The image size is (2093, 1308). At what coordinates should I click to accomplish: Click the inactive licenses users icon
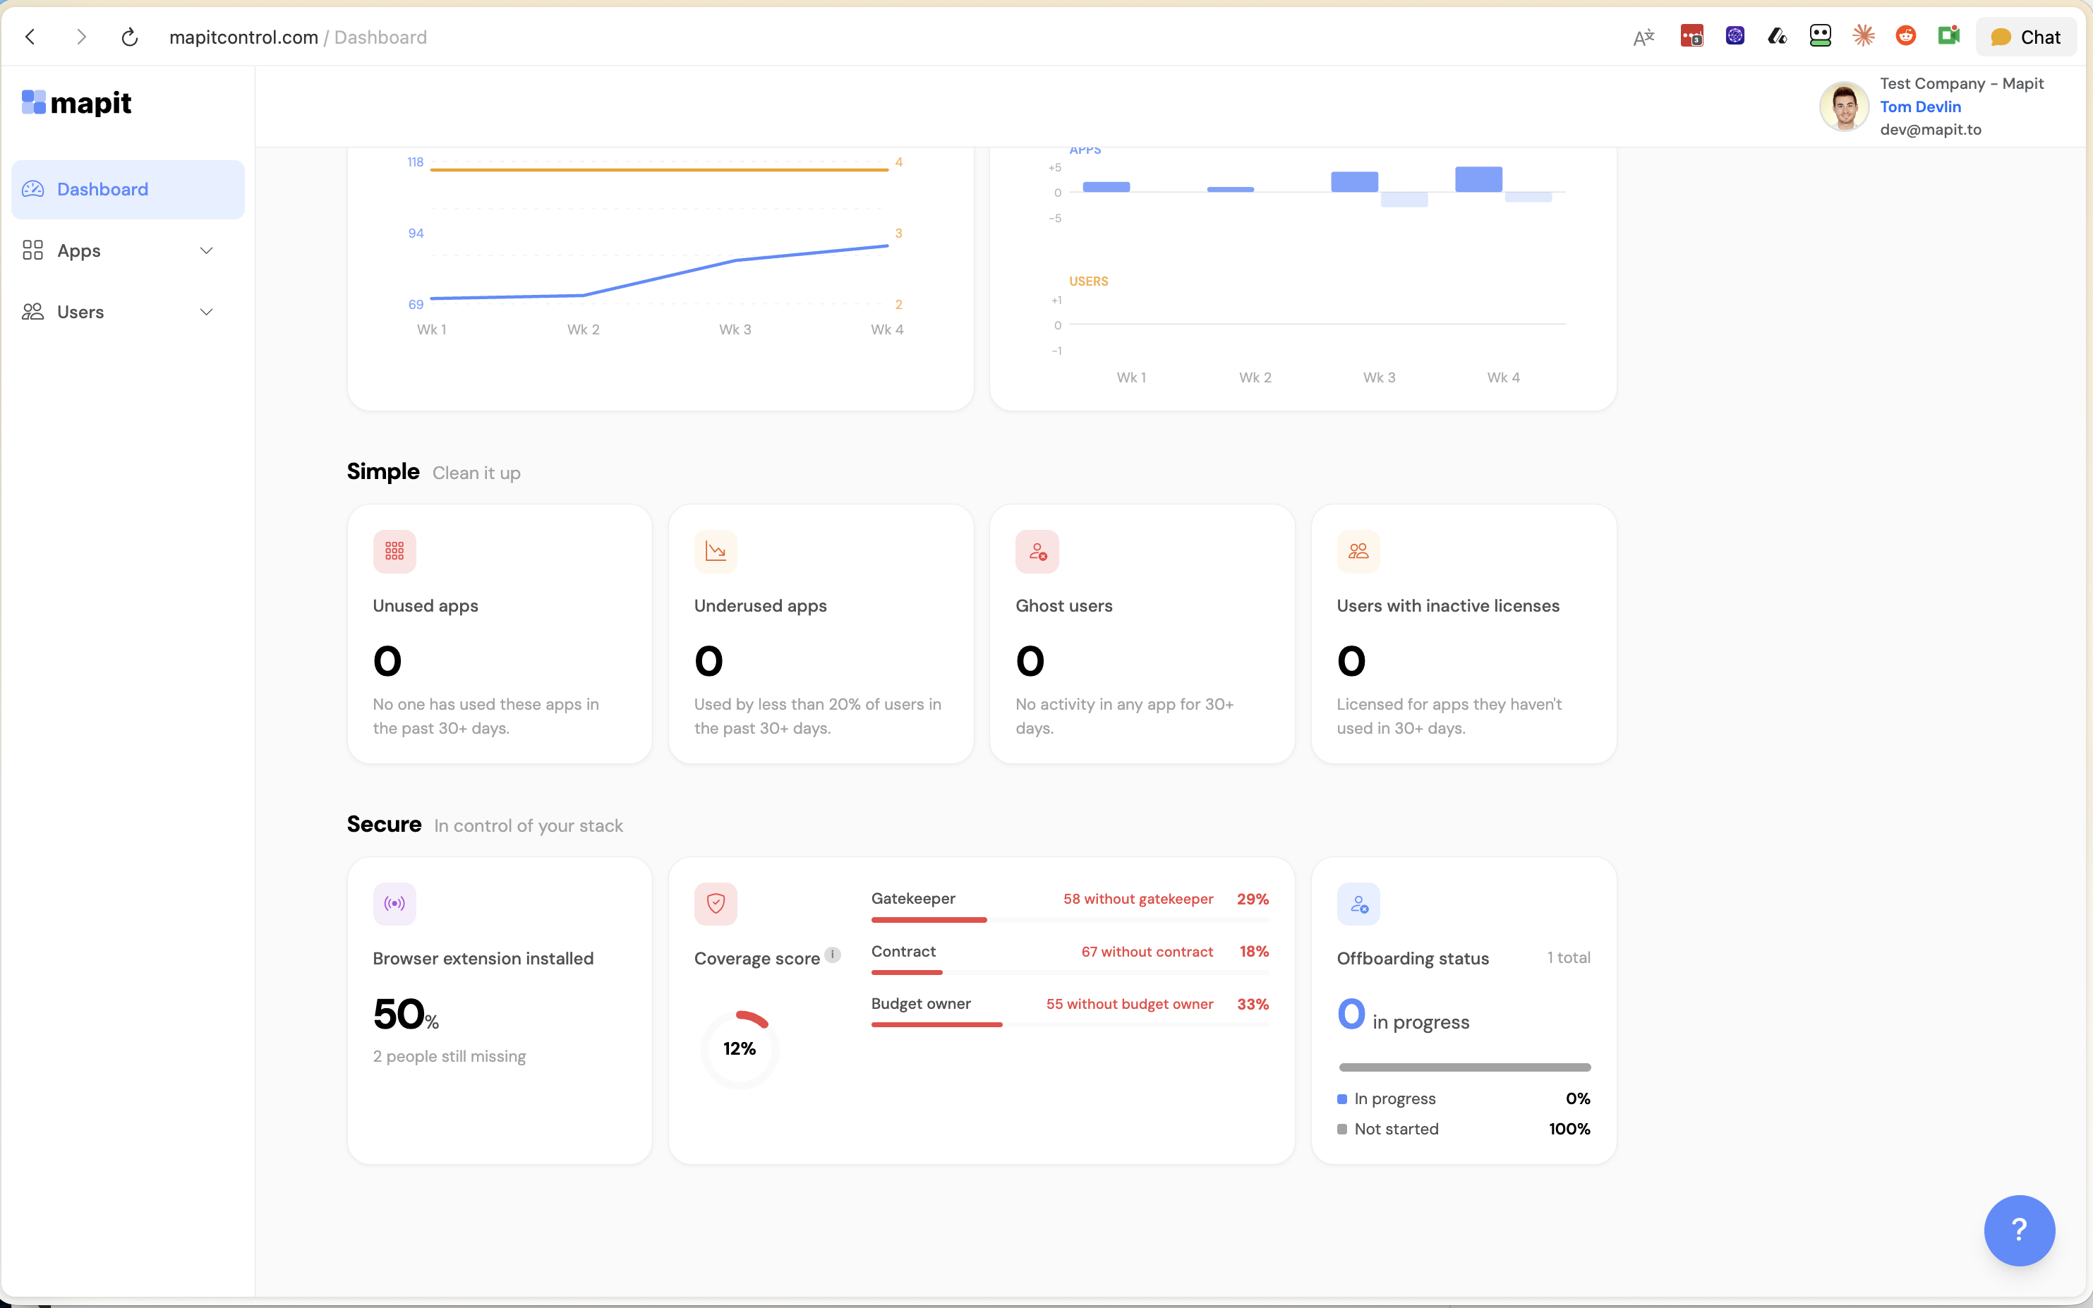click(1358, 551)
